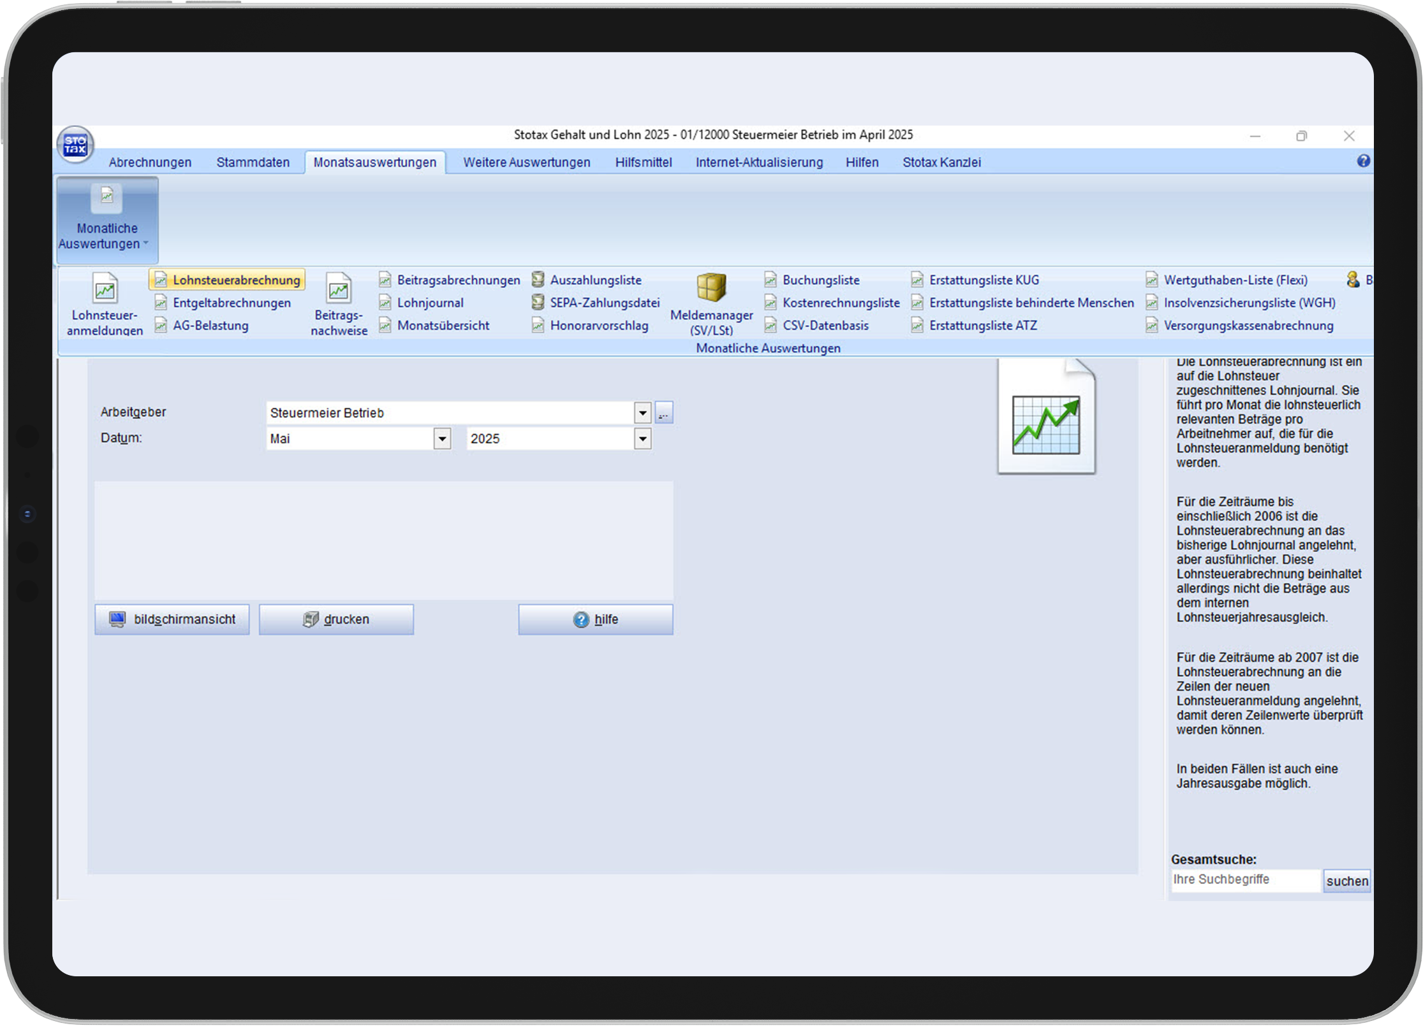Click the blue help icon in the ribbon tab bar
The width and height of the screenshot is (1423, 1026).
(x=1363, y=161)
